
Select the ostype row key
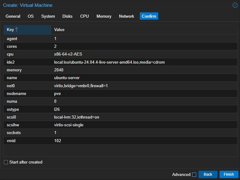point(13,110)
